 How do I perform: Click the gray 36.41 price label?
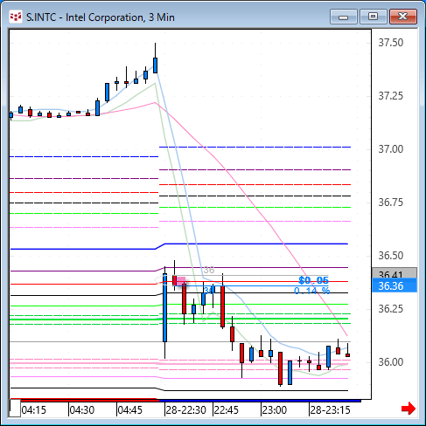(395, 273)
